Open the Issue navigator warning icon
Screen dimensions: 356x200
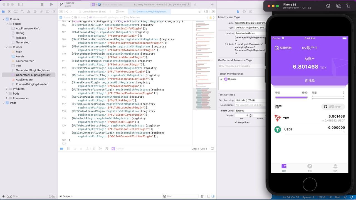click(29, 12)
